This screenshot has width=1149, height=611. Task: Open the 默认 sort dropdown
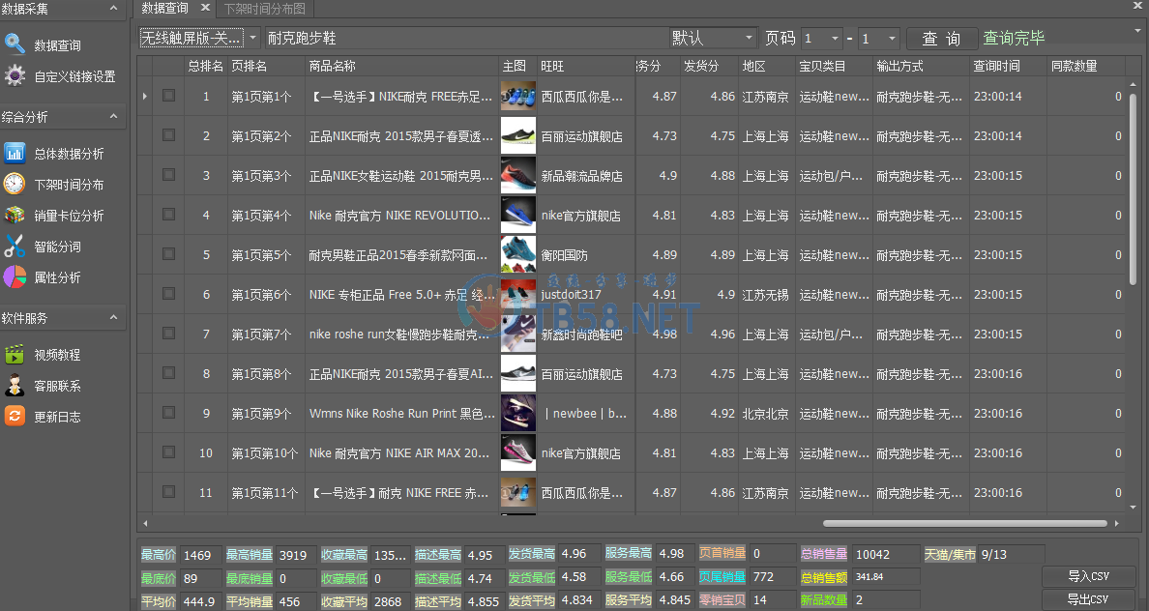pyautogui.click(x=749, y=38)
